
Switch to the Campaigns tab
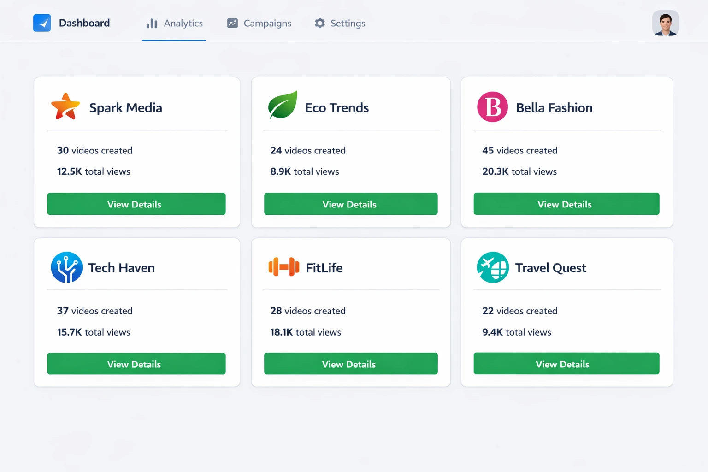tap(267, 23)
